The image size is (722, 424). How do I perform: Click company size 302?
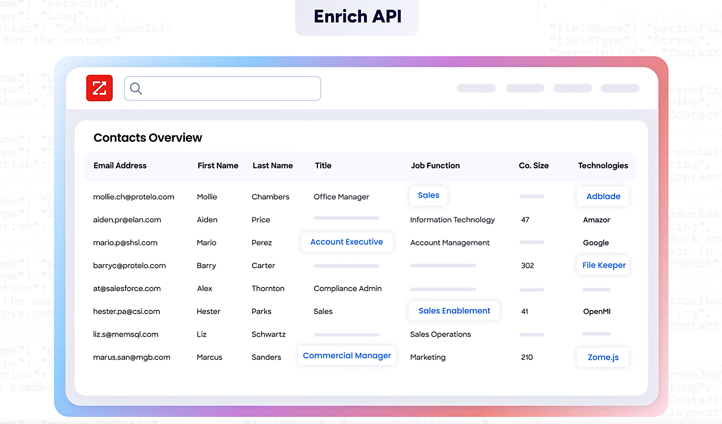tap(527, 266)
